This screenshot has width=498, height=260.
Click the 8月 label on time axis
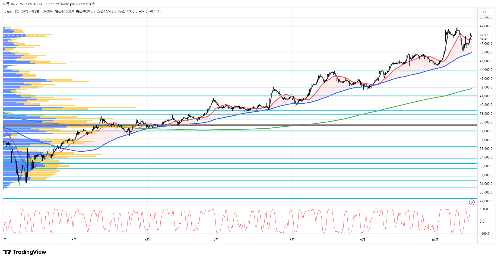(x=292, y=240)
